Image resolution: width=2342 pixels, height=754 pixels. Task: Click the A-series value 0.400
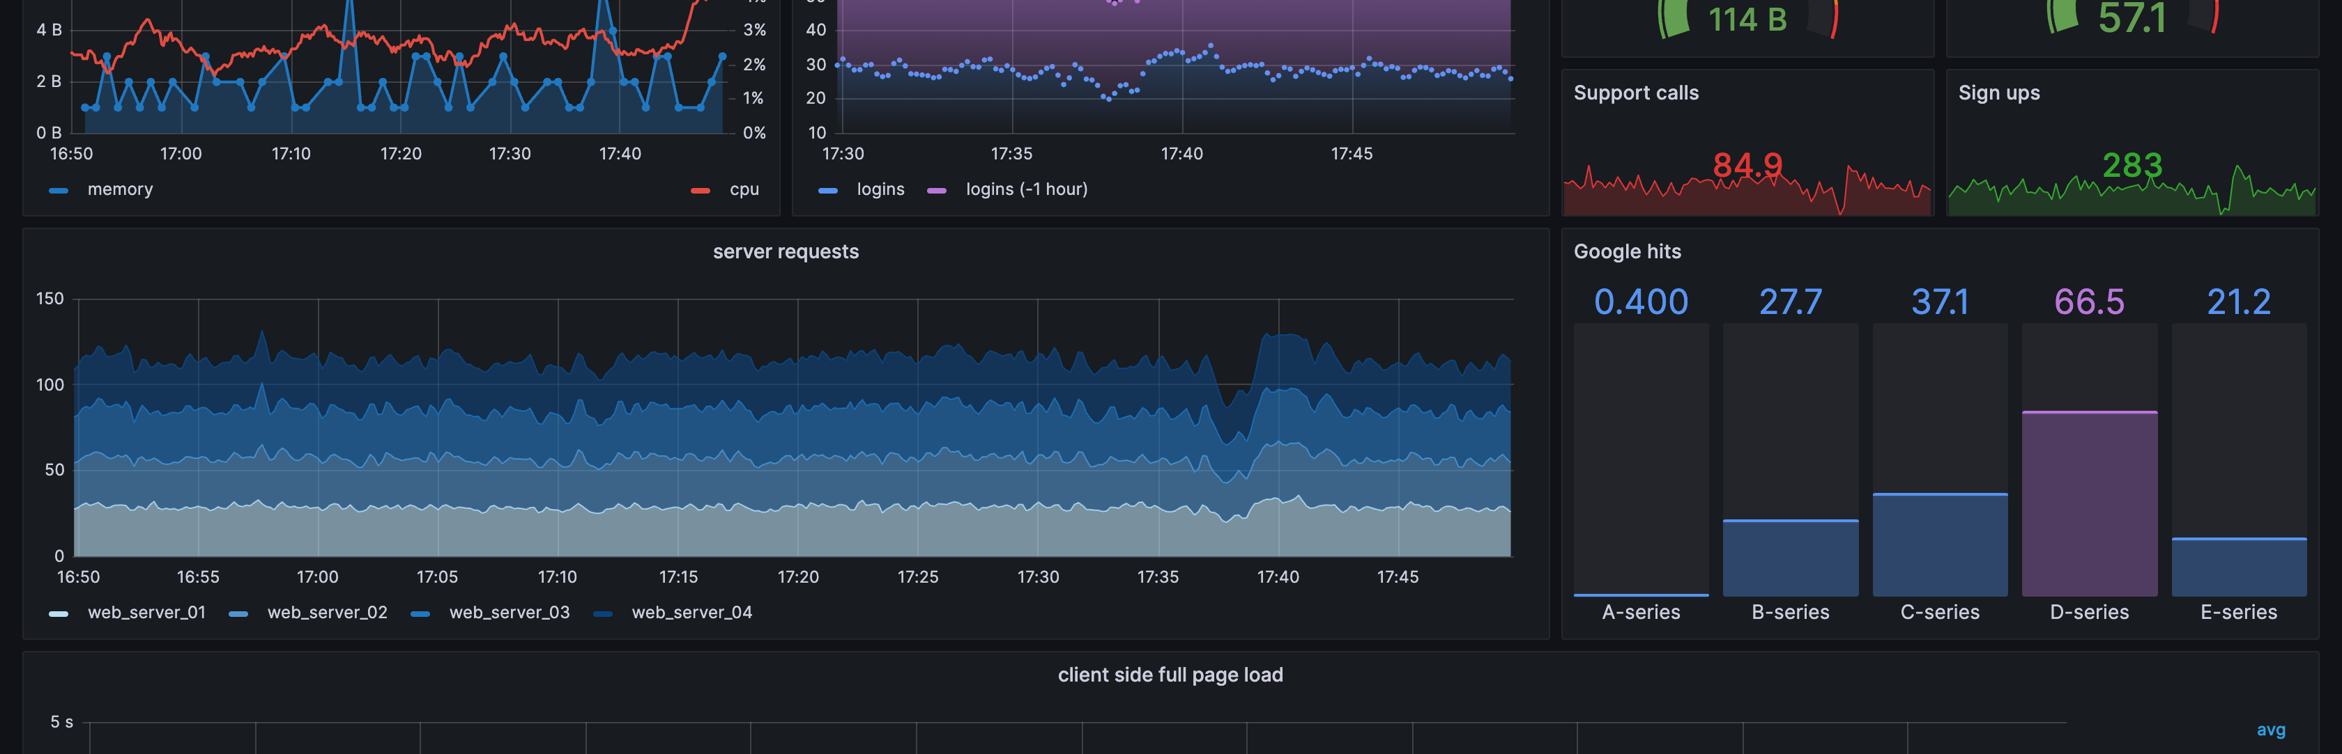tap(1641, 301)
